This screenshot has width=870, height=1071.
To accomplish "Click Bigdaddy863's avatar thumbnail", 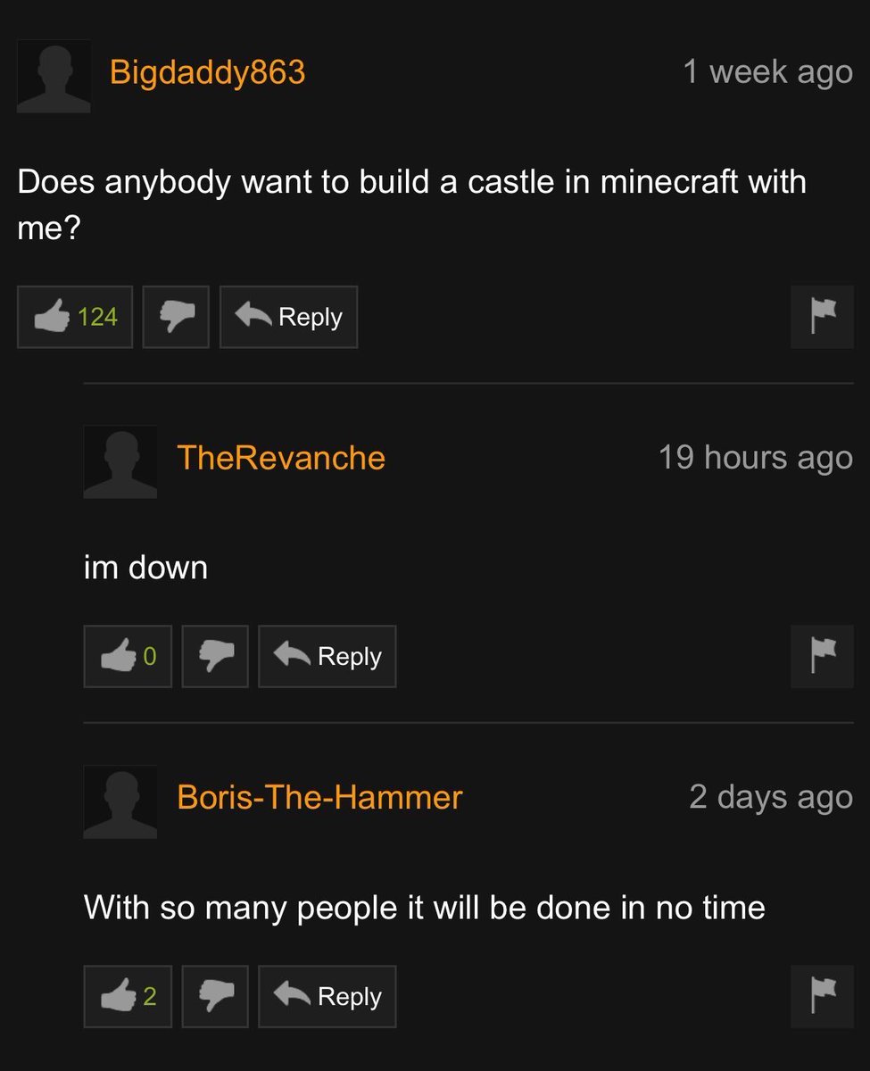I will click(x=54, y=76).
